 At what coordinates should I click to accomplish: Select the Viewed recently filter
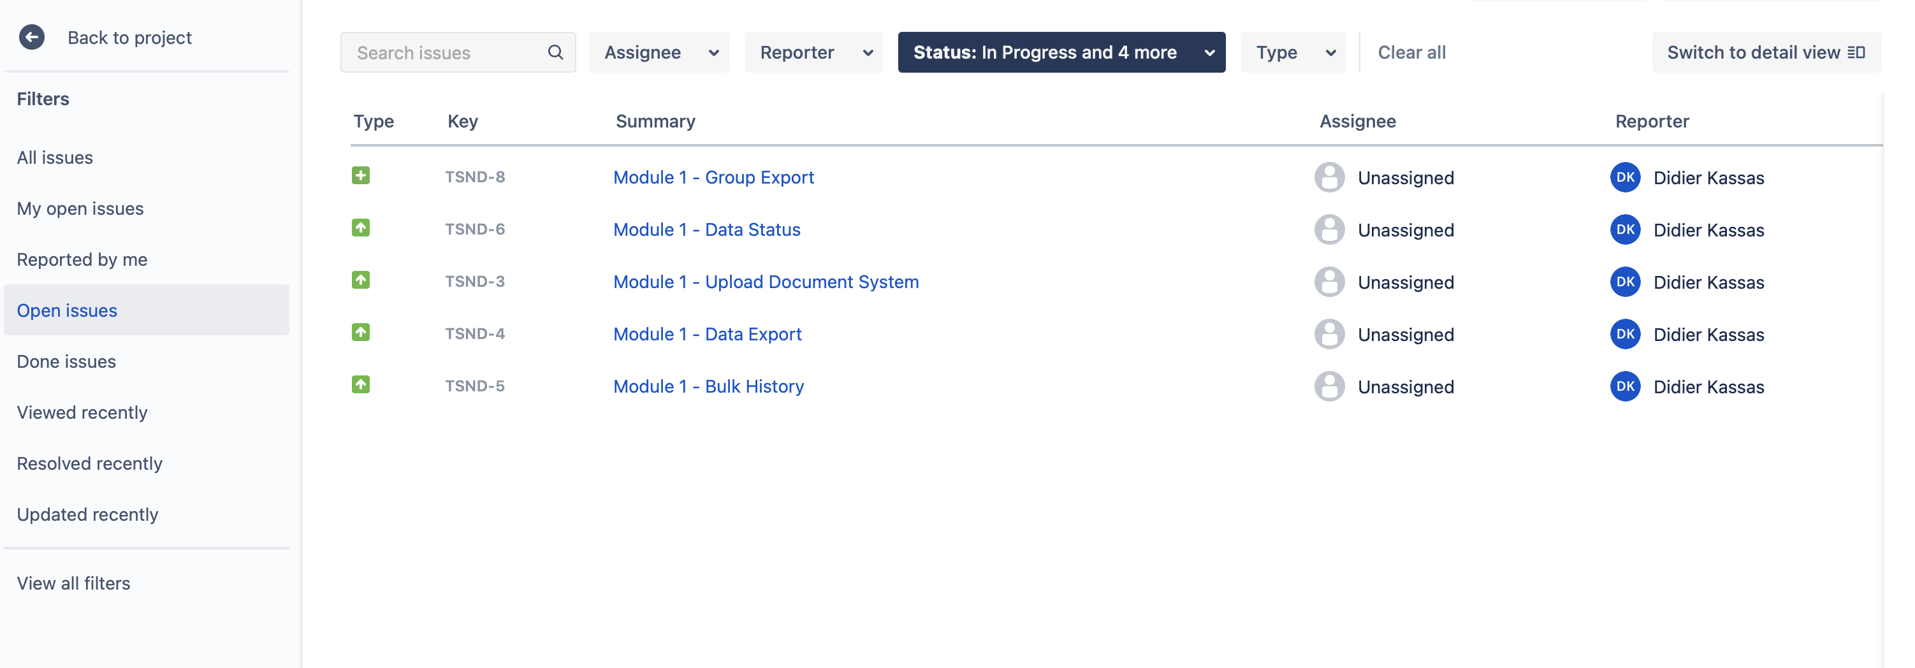click(82, 412)
